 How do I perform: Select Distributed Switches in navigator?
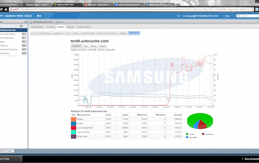(x=13, y=49)
